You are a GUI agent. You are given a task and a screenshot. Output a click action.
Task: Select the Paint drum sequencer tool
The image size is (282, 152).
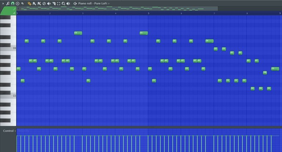pyautogui.click(x=39, y=3)
